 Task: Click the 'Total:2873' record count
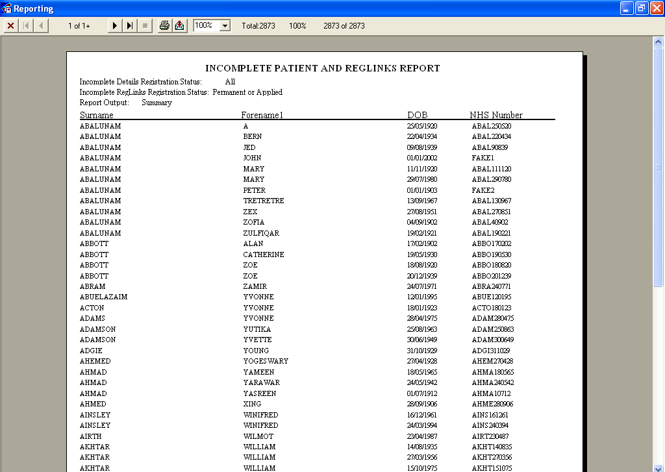click(x=258, y=26)
